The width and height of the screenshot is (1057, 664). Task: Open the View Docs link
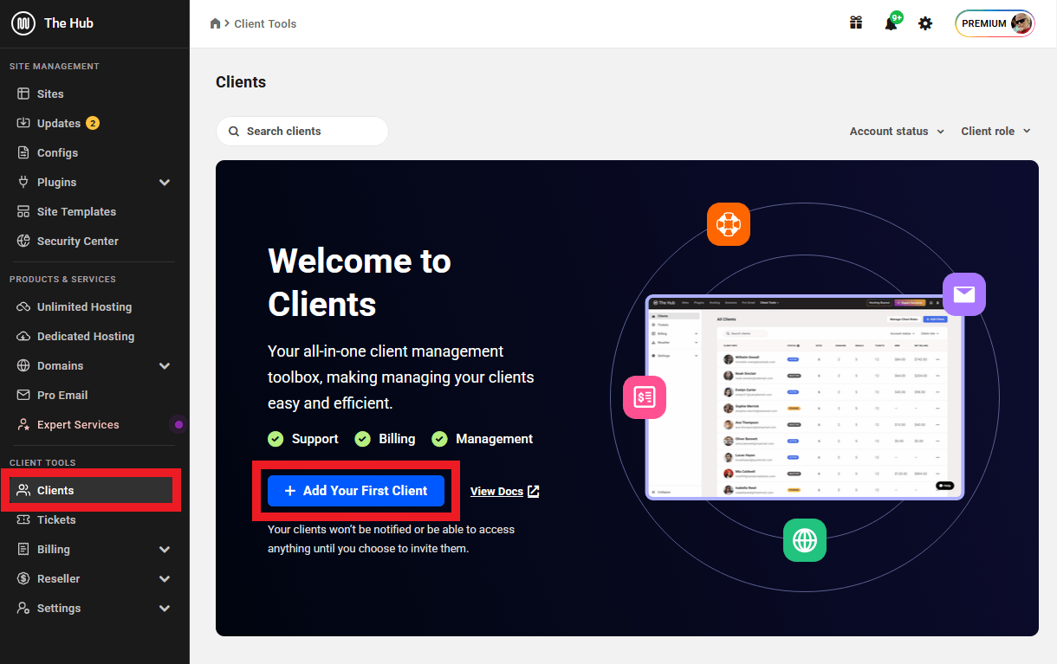tap(504, 491)
